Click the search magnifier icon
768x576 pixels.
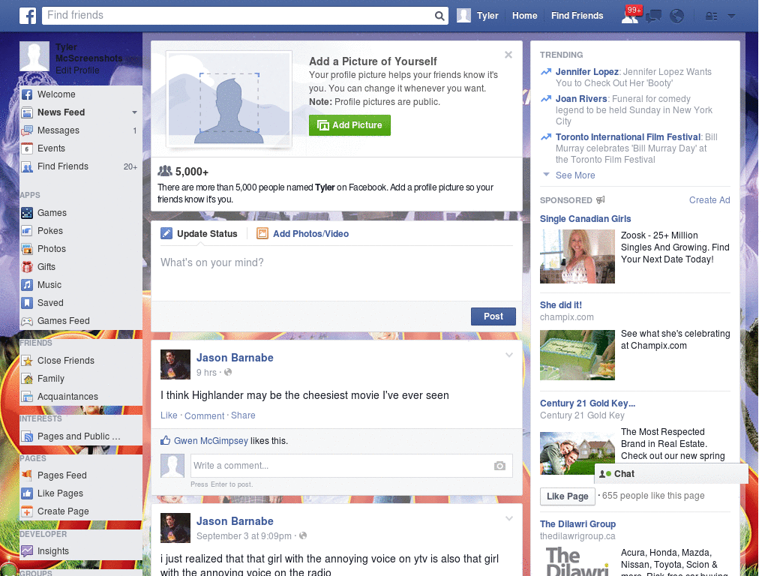(x=439, y=16)
